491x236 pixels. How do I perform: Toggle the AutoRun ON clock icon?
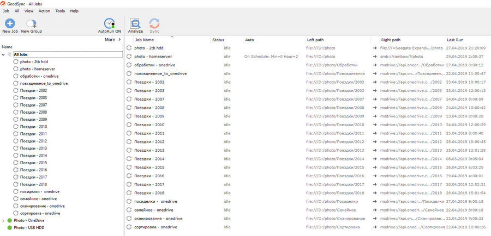pos(109,24)
